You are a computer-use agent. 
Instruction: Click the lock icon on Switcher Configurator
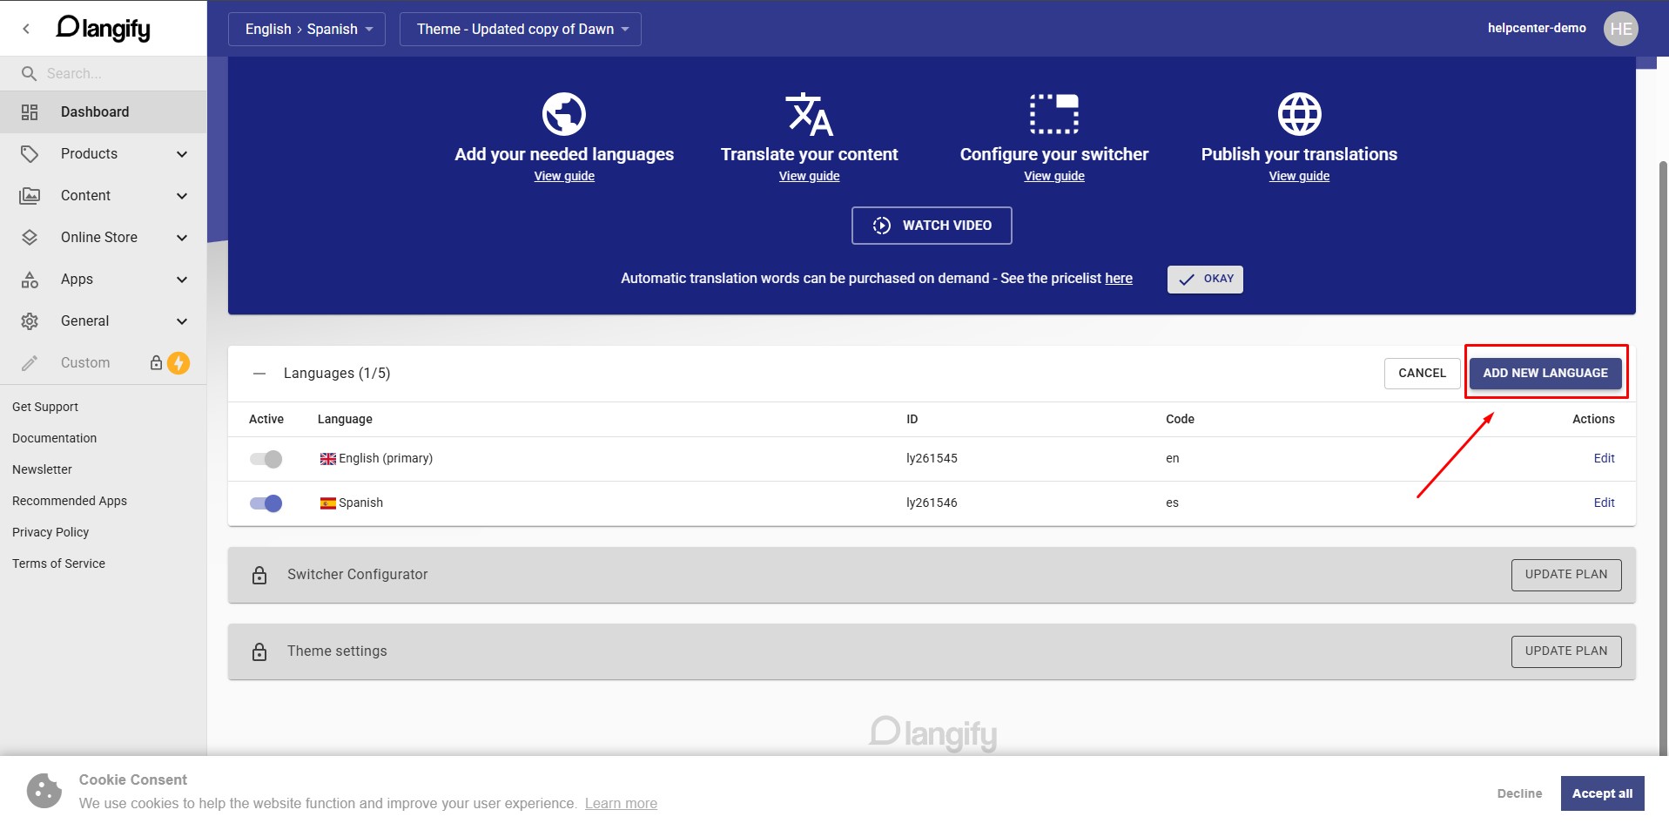tap(259, 575)
